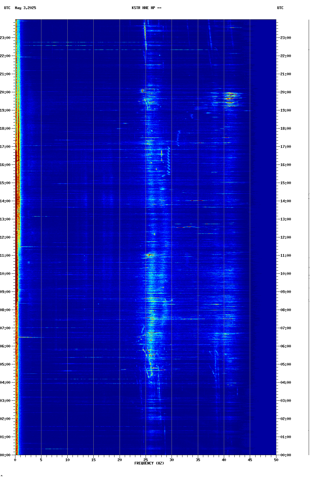Click the right-axis '19:00' time label

point(286,110)
